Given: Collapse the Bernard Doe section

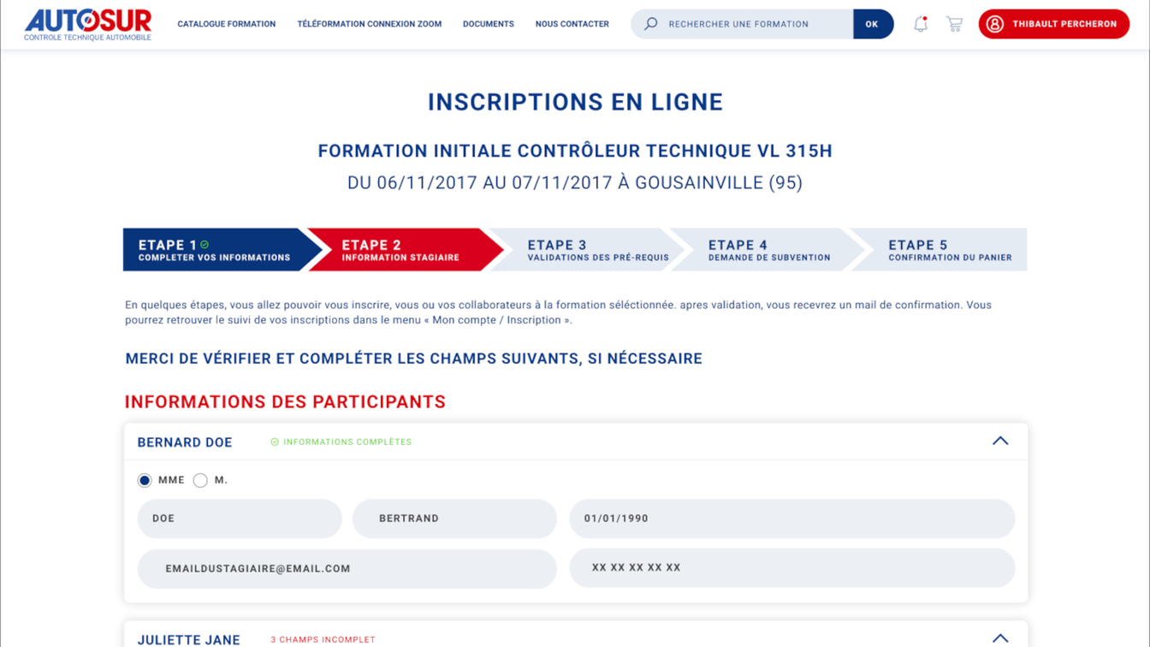Looking at the screenshot, I should pyautogui.click(x=999, y=441).
